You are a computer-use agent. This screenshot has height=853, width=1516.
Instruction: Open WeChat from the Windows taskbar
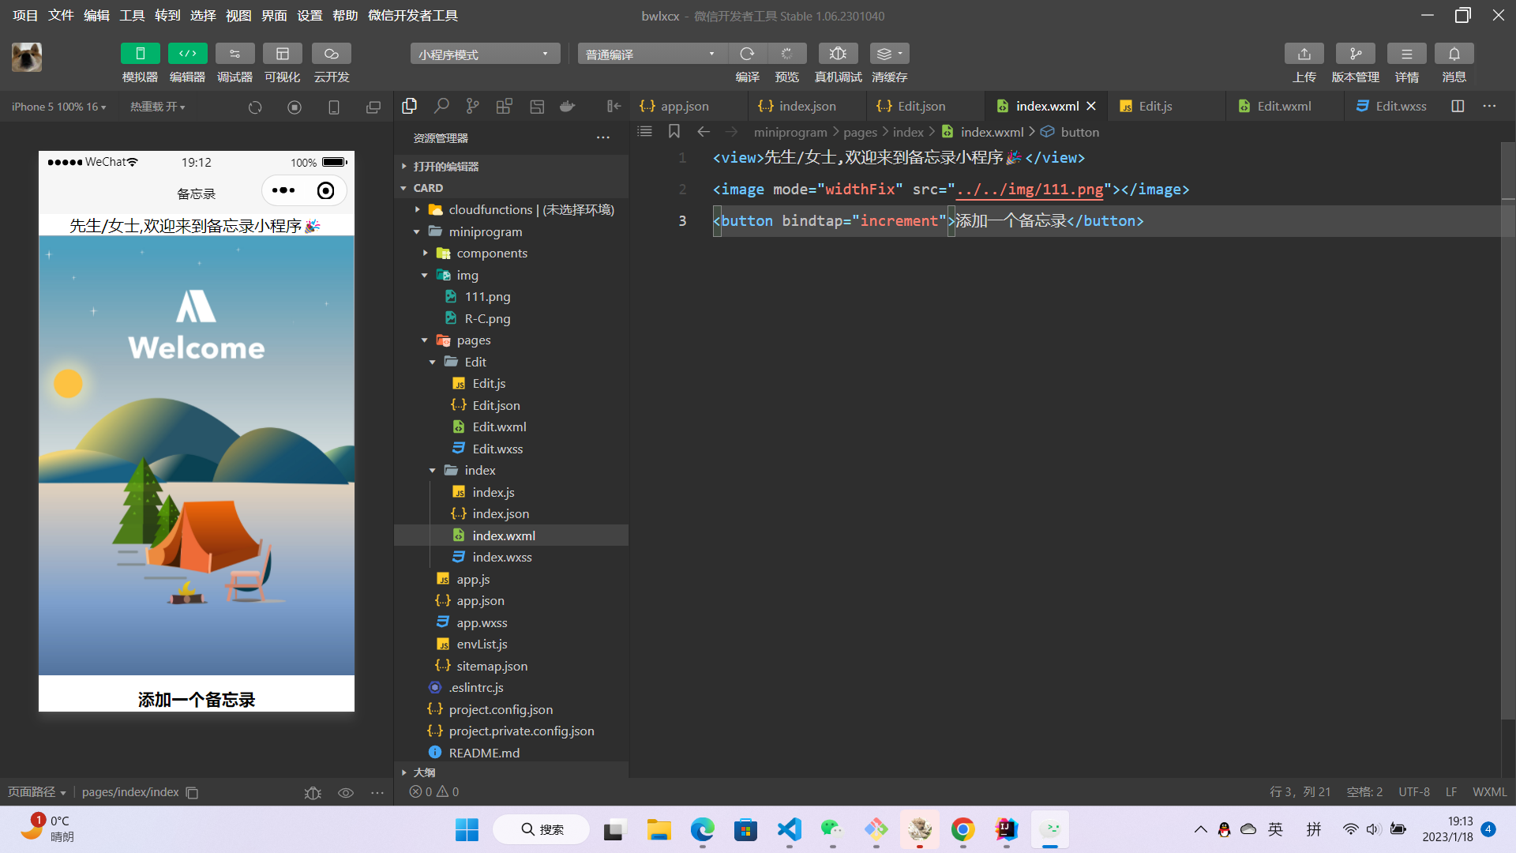point(831,829)
